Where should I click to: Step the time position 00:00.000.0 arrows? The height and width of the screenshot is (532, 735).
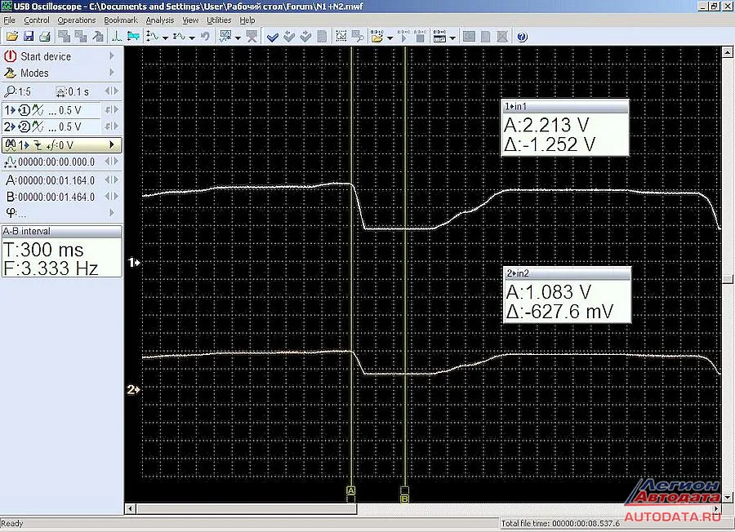click(x=112, y=162)
